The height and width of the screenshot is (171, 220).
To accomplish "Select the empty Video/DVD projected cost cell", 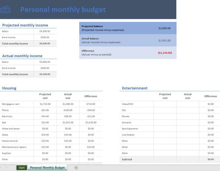I will (165, 104).
